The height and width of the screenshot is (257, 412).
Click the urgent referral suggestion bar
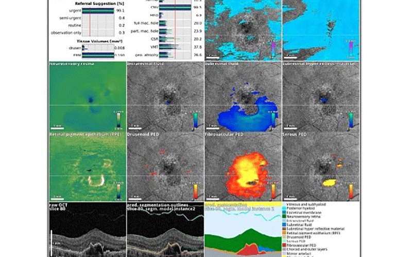point(98,11)
